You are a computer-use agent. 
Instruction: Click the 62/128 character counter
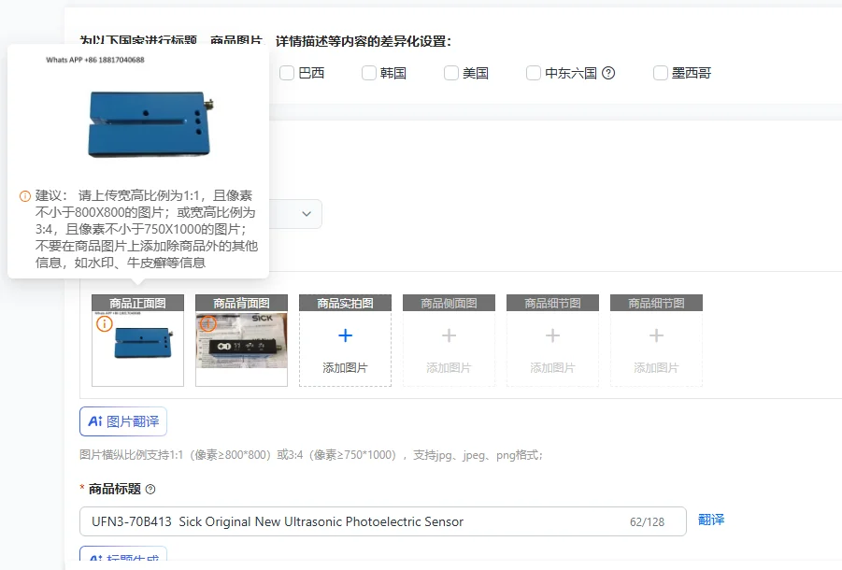click(x=647, y=521)
